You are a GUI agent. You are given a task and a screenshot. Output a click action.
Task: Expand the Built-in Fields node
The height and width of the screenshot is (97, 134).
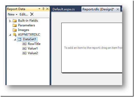click(x=10, y=21)
